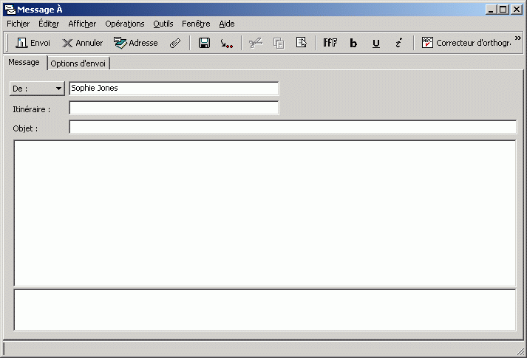Minimize the Message À window

[x=491, y=10]
